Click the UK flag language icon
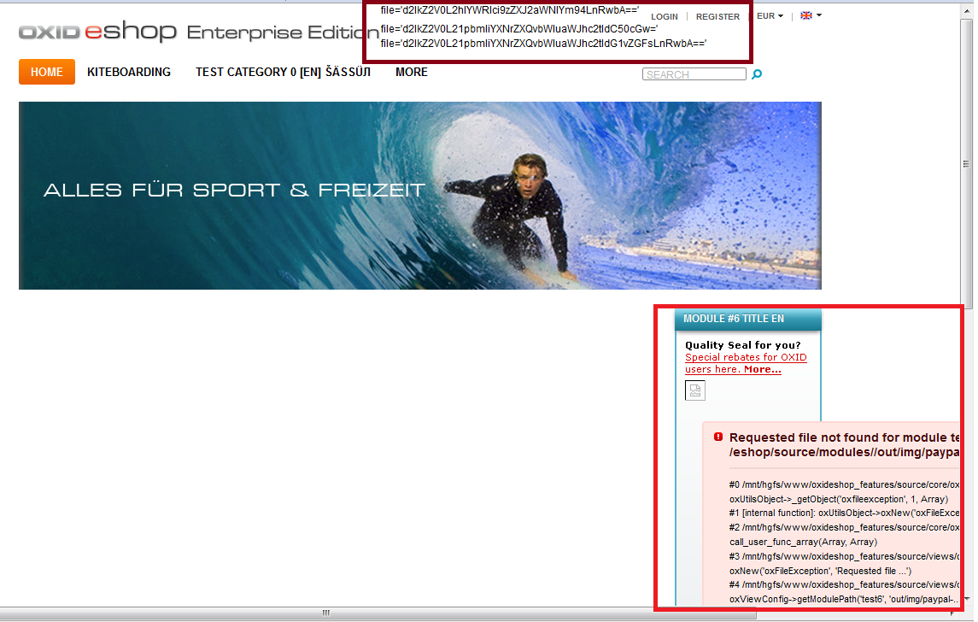Screen dimensions: 978x622 [x=805, y=16]
